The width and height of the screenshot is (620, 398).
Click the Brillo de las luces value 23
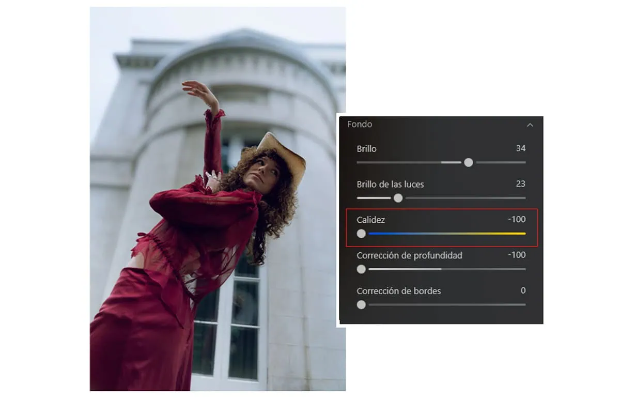pos(520,183)
